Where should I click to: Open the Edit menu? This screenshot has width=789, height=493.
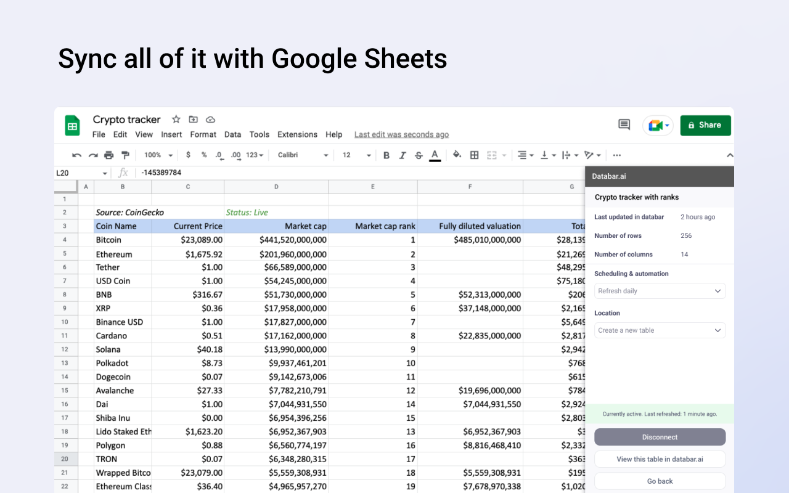tap(120, 134)
